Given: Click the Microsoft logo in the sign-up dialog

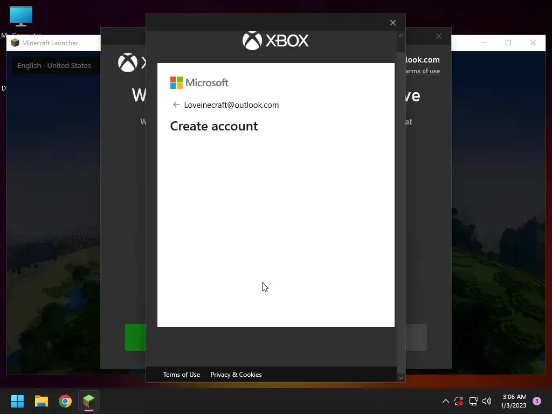Looking at the screenshot, I should [199, 82].
